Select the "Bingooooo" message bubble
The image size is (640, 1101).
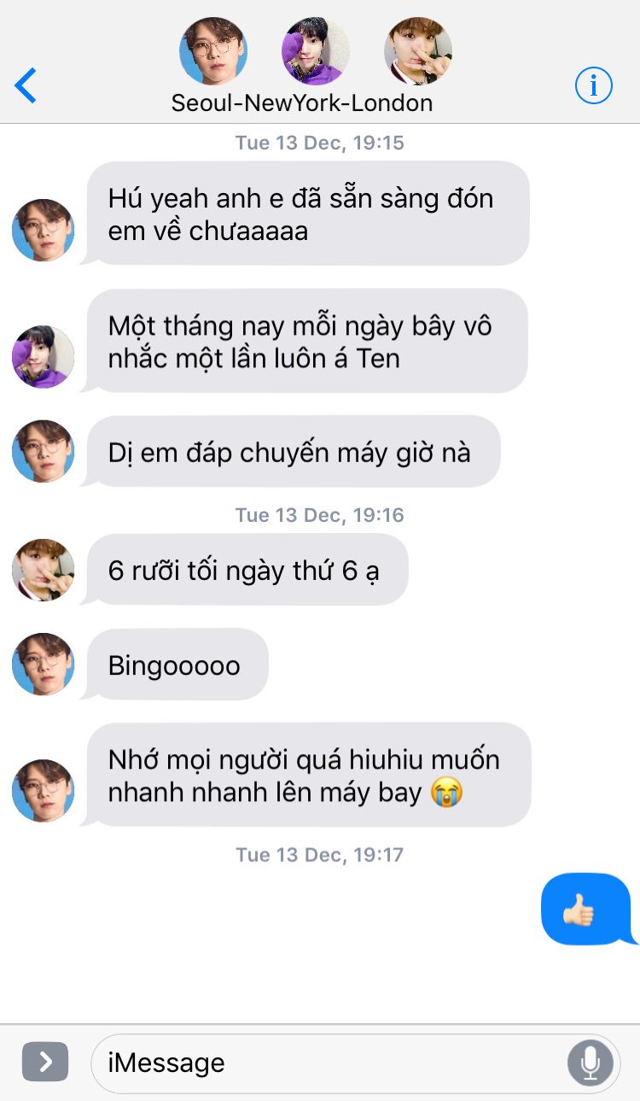(176, 665)
